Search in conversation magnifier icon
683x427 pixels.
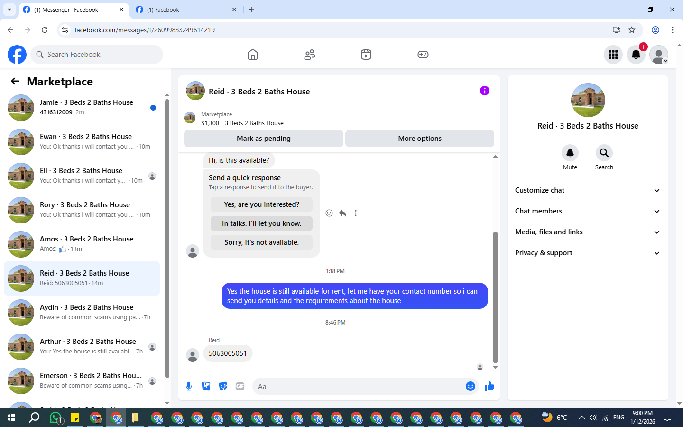click(604, 153)
